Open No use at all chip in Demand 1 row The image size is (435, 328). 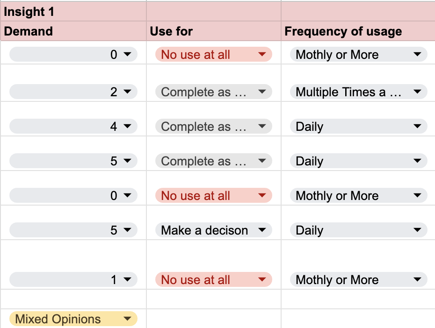214,279
